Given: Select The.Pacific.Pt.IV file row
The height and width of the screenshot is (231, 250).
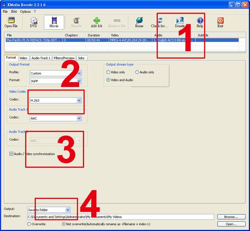Looking at the screenshot, I should pyautogui.click(x=122, y=40).
